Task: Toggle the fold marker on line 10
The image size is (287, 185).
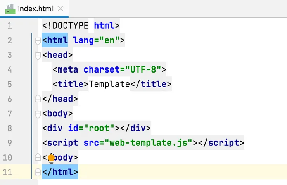Action: click(38, 158)
